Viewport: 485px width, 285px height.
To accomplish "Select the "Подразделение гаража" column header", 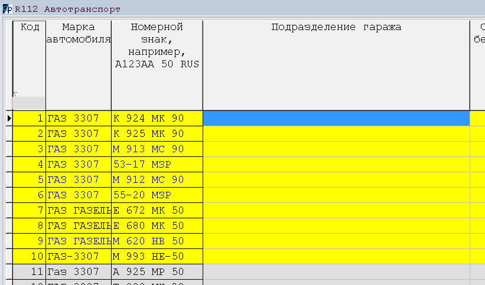I will pyautogui.click(x=336, y=27).
